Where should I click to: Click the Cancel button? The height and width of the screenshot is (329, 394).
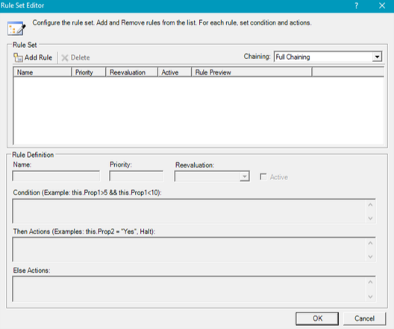point(364,319)
